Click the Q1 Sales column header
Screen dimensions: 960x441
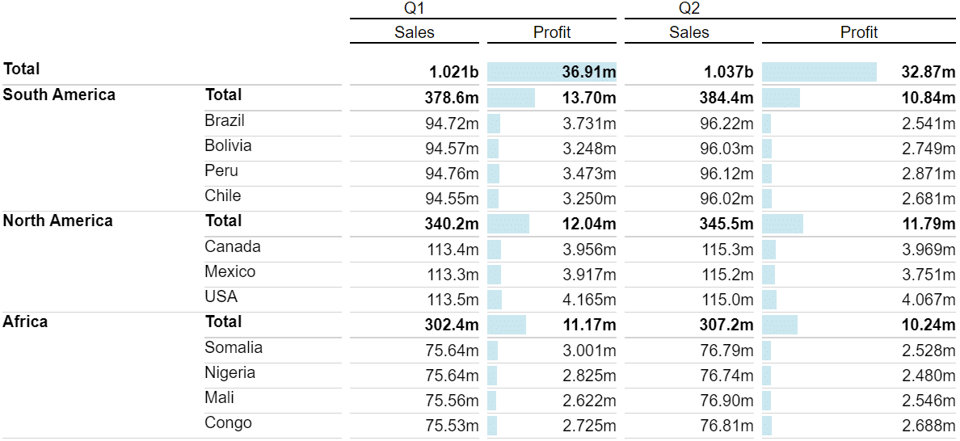tap(415, 31)
